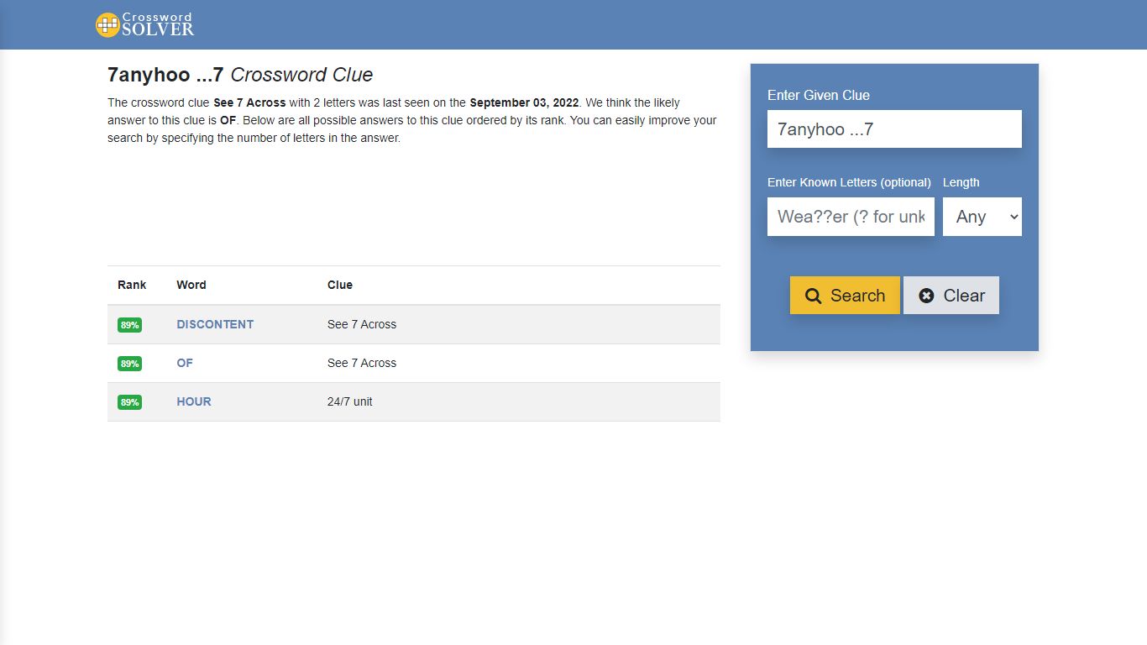Screen dimensions: 1147x645
Task: Click the 'Length' label
Action: point(961,182)
